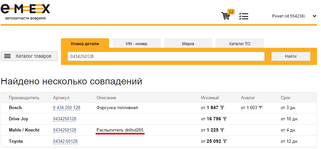Viewport: 321px width, 149px height.
Task: Click the Найти search button
Action: click(x=291, y=56)
